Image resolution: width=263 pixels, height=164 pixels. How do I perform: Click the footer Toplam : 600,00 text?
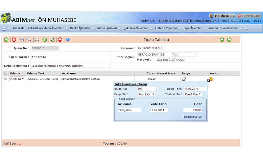click(115, 144)
